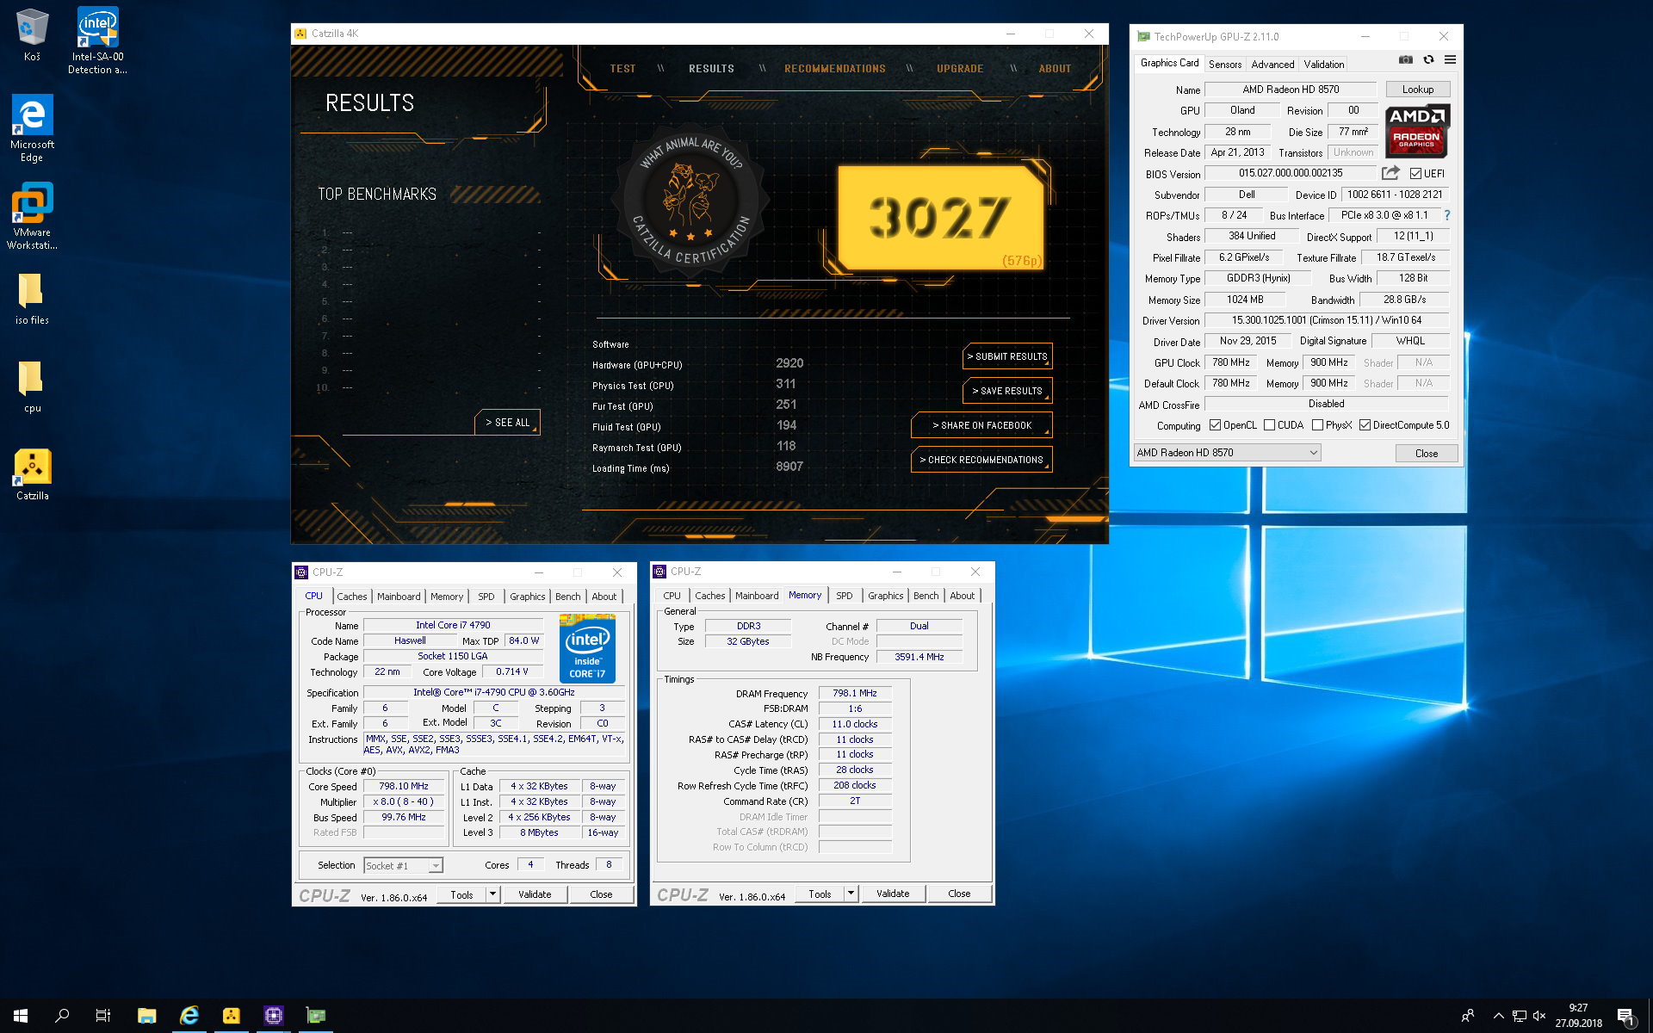1653x1033 pixels.
Task: Open Tools dropdown arrow in CPU-Z Memory window
Action: tap(851, 894)
